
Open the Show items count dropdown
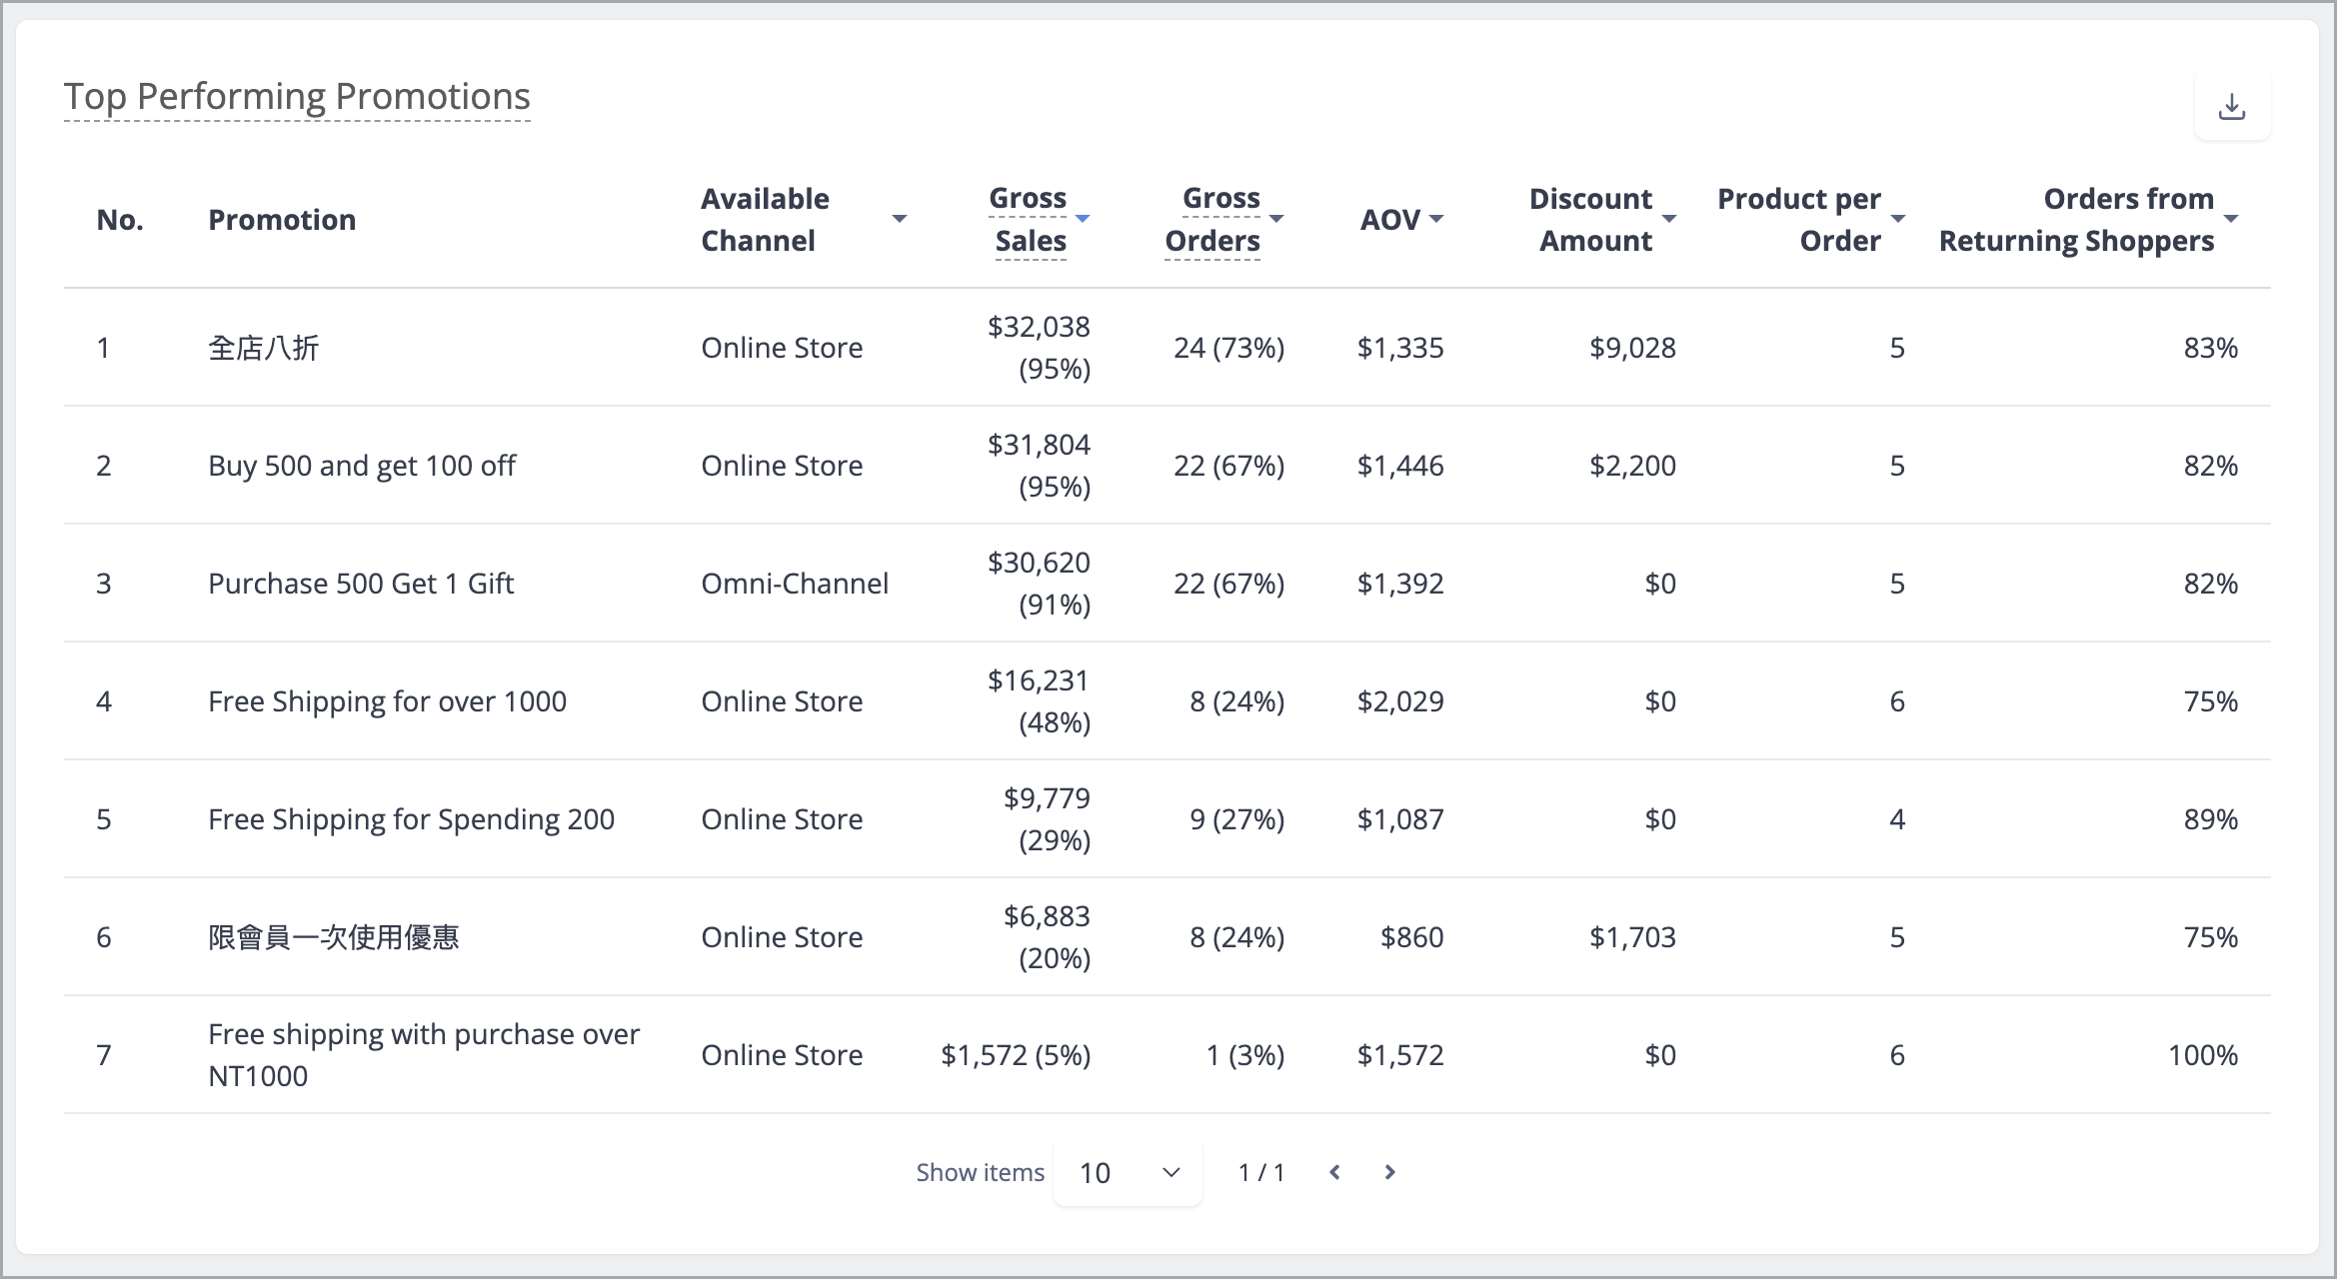point(1129,1173)
